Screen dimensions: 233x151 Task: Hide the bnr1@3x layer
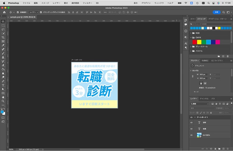coord(191,135)
